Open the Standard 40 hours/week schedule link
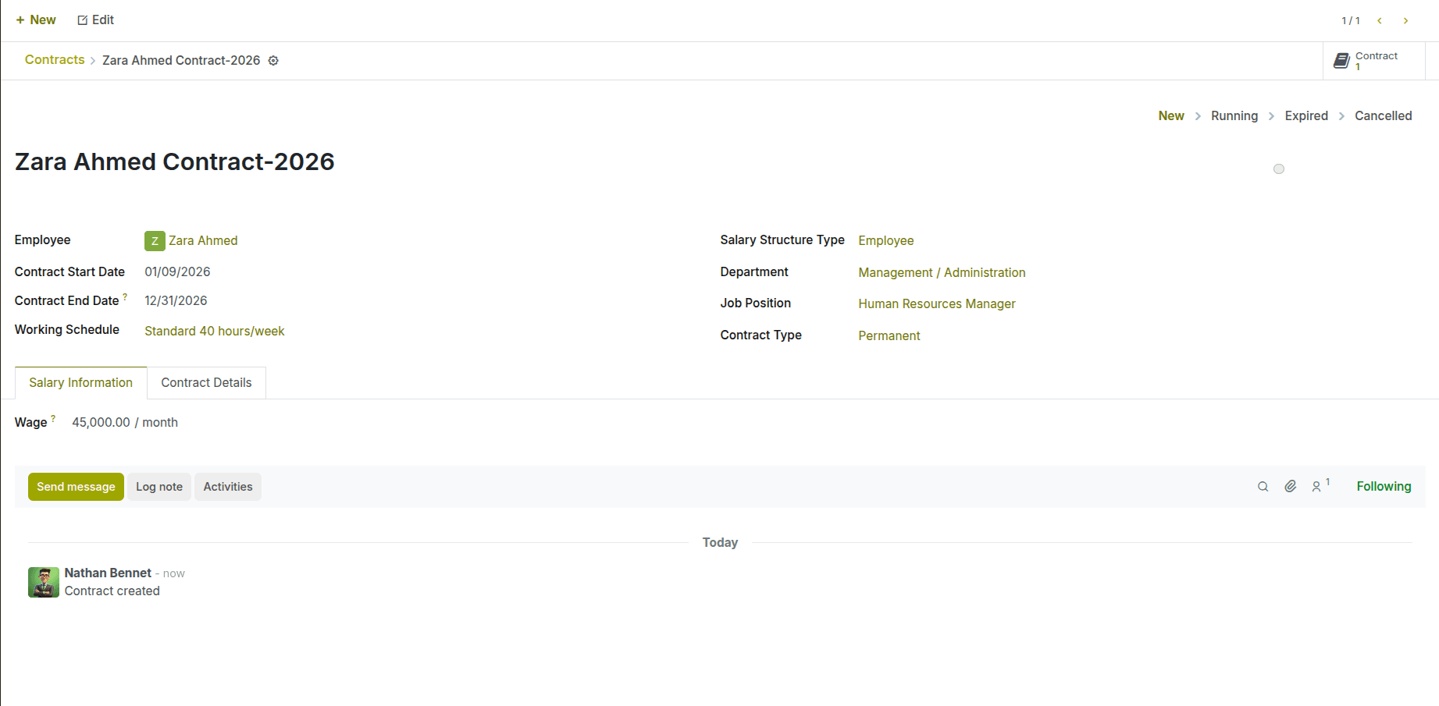The image size is (1439, 706). tap(214, 331)
